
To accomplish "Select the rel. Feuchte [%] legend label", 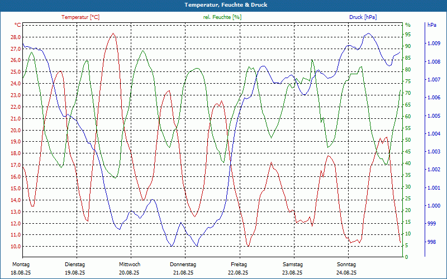I will pos(222,17).
